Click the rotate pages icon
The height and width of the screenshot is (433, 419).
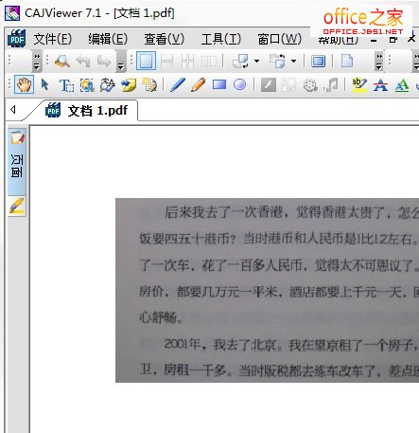click(240, 61)
